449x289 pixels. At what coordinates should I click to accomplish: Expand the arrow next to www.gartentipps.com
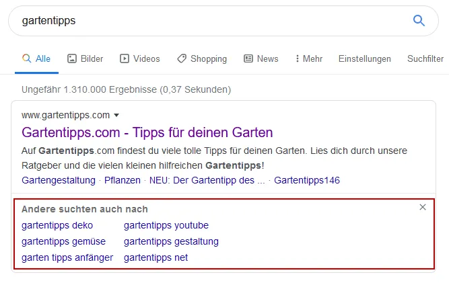tap(116, 115)
